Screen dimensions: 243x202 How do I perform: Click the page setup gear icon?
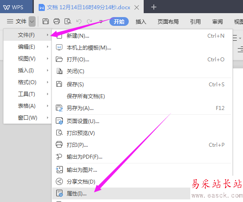[x=59, y=121]
